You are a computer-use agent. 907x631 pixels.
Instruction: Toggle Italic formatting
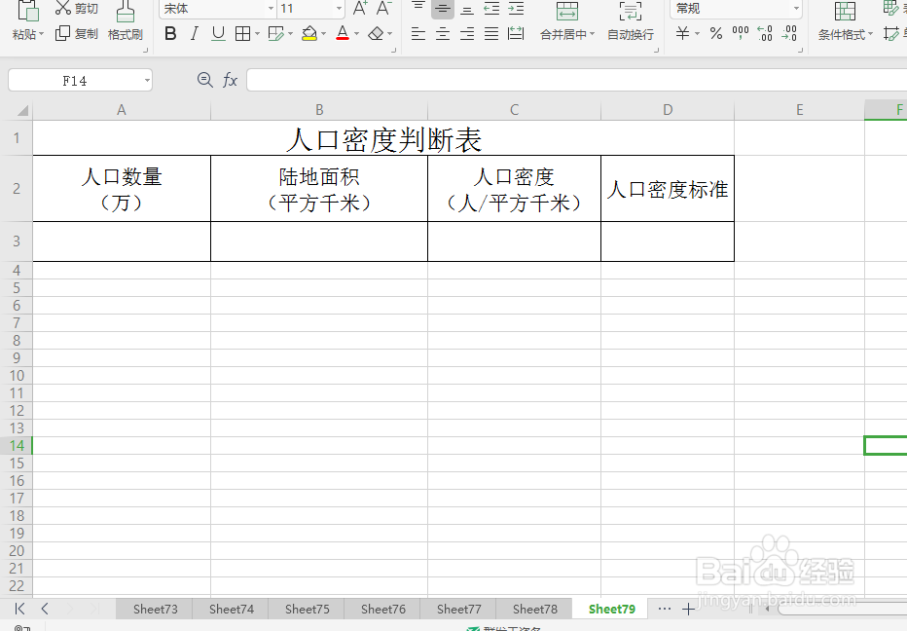(195, 33)
